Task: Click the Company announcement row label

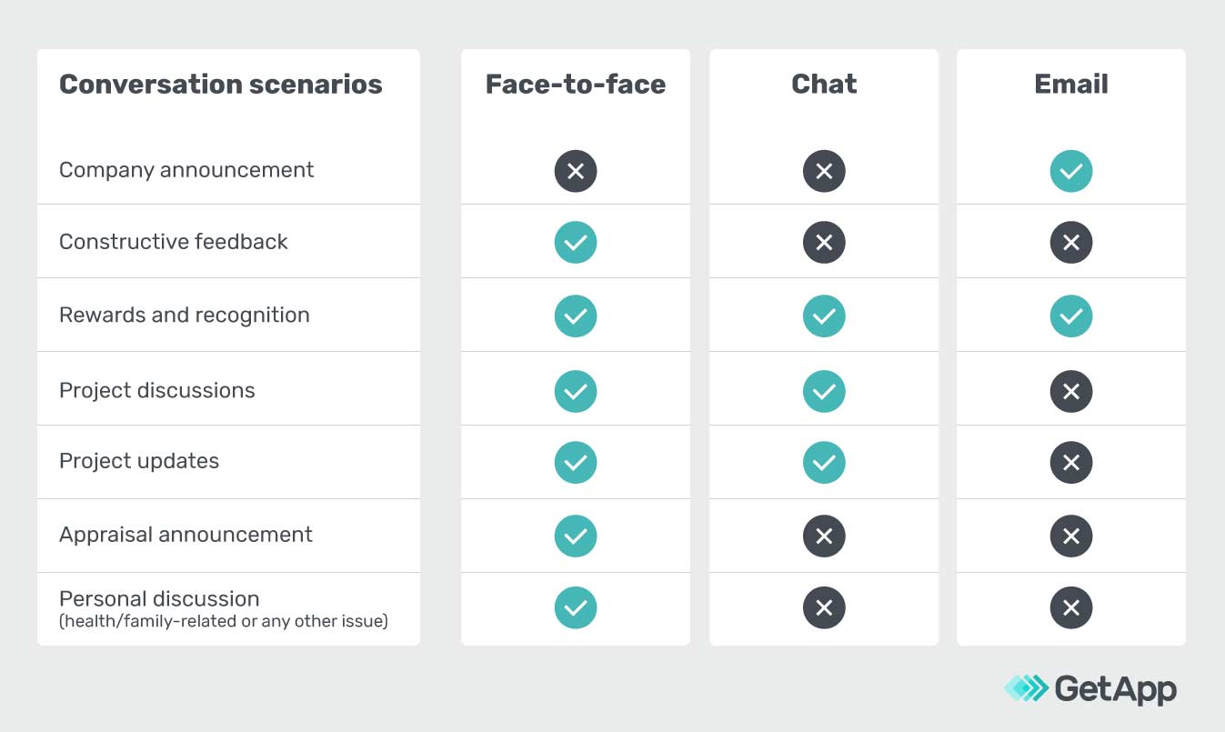Action: (186, 170)
